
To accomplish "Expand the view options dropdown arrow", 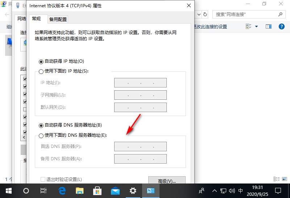I will pyautogui.click(x=256, y=26).
